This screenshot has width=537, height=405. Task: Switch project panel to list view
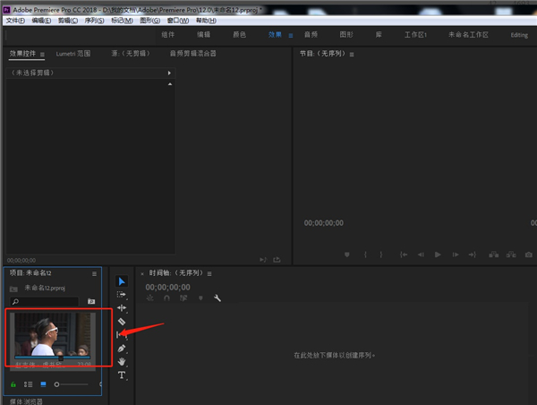pyautogui.click(x=28, y=383)
